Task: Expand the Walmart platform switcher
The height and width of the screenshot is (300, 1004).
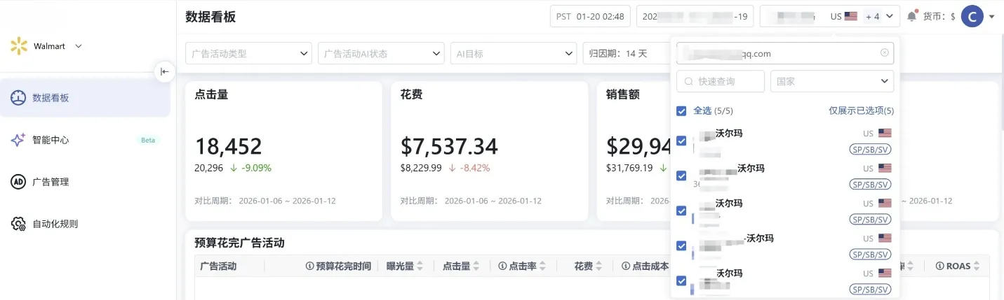Action: [78, 46]
